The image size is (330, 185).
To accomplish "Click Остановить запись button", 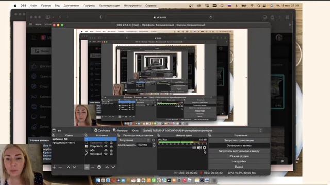I will pos(239,145).
